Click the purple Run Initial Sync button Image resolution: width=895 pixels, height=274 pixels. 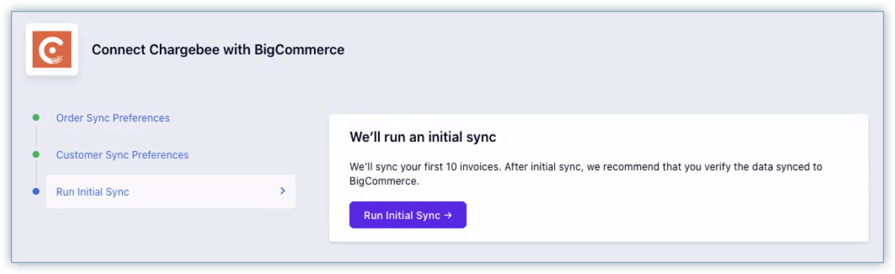click(x=408, y=215)
